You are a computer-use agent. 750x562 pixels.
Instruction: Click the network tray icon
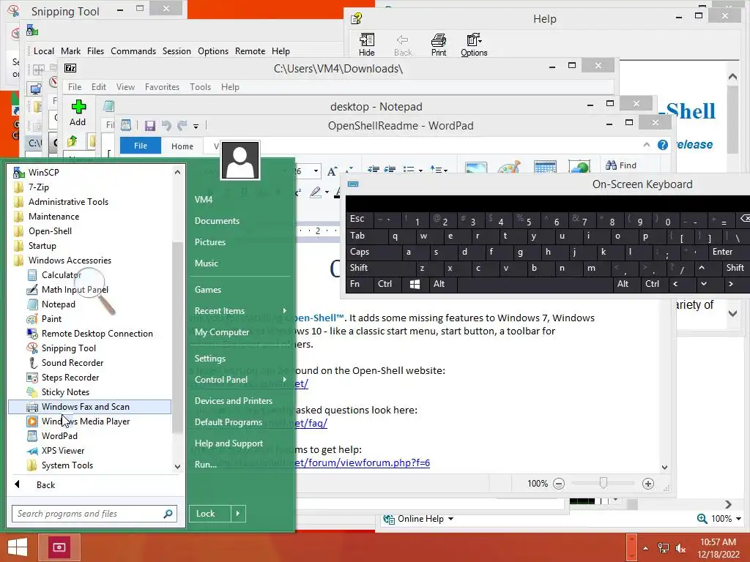click(x=663, y=548)
